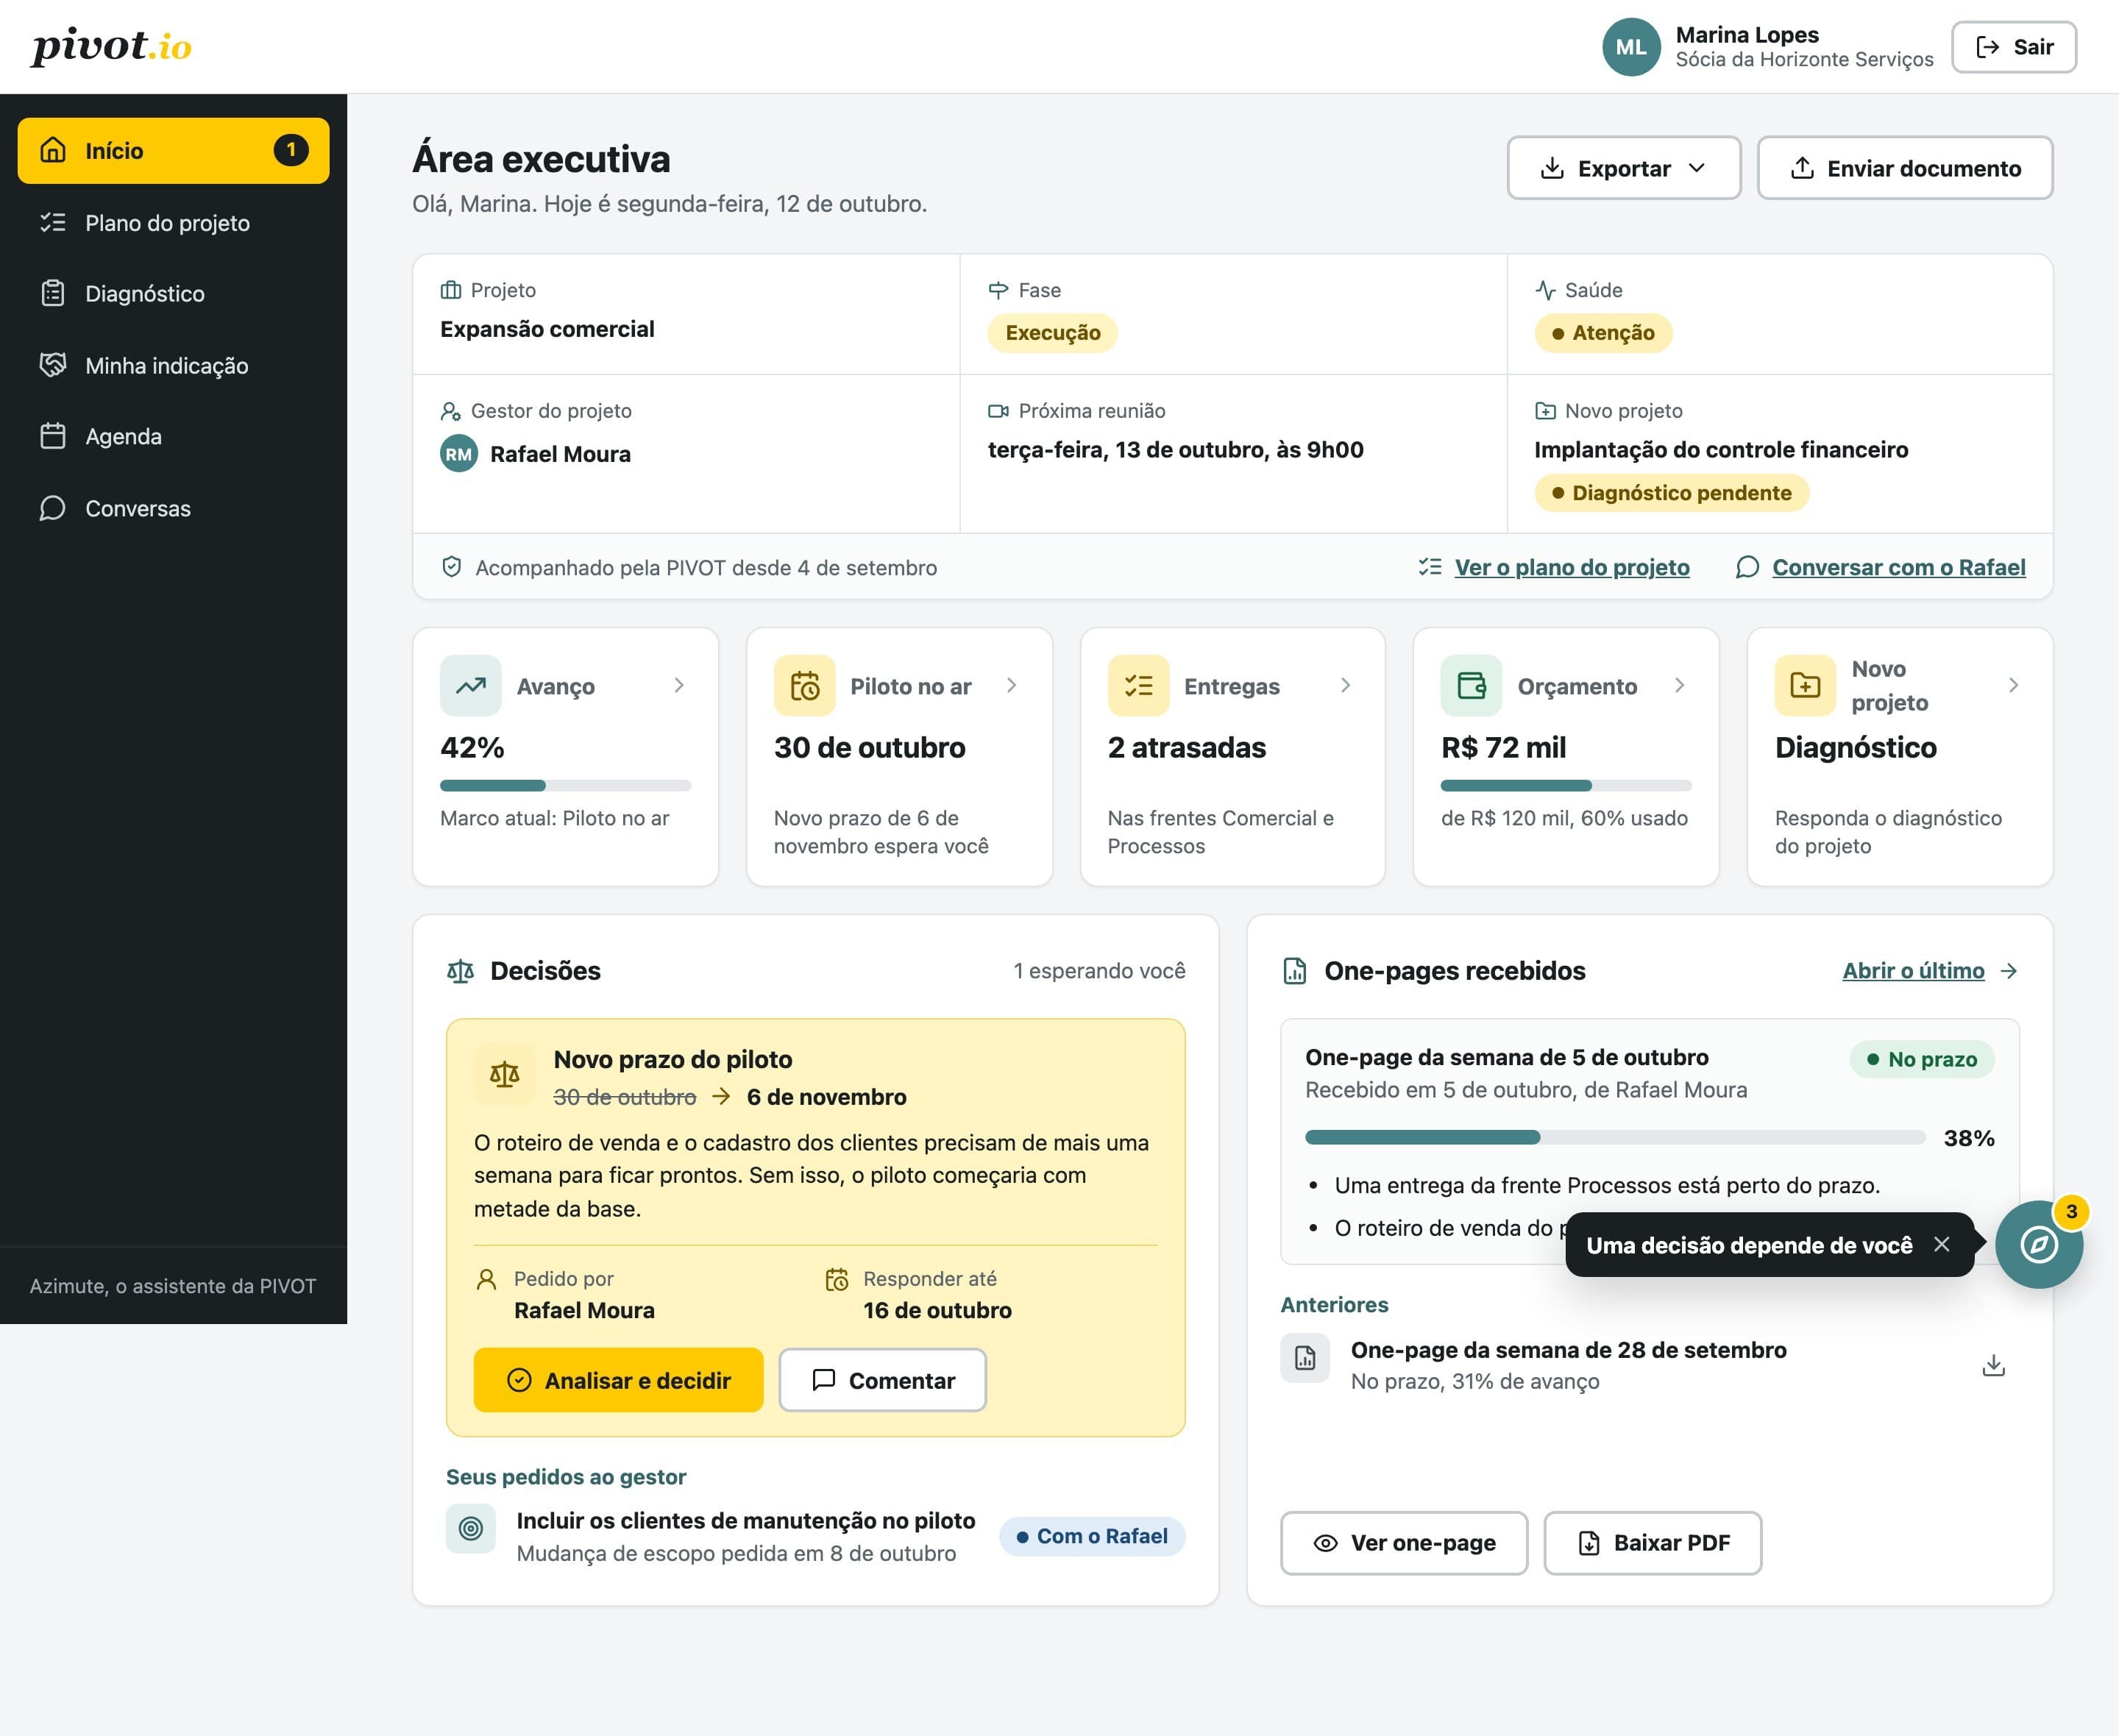Viewport: 2119px width, 1736px height.
Task: Click the pivot.io logo
Action: [x=111, y=47]
